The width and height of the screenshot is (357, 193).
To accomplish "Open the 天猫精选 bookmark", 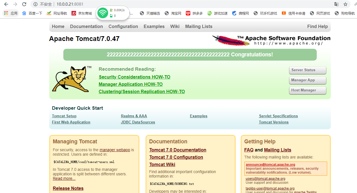I will click(150, 13).
